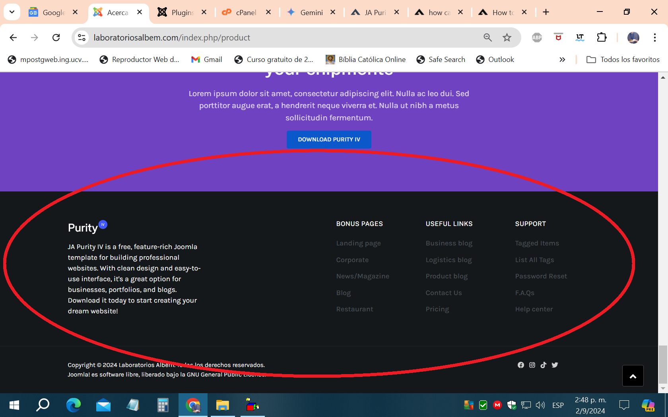Open the LanguageTool extension

(580, 37)
